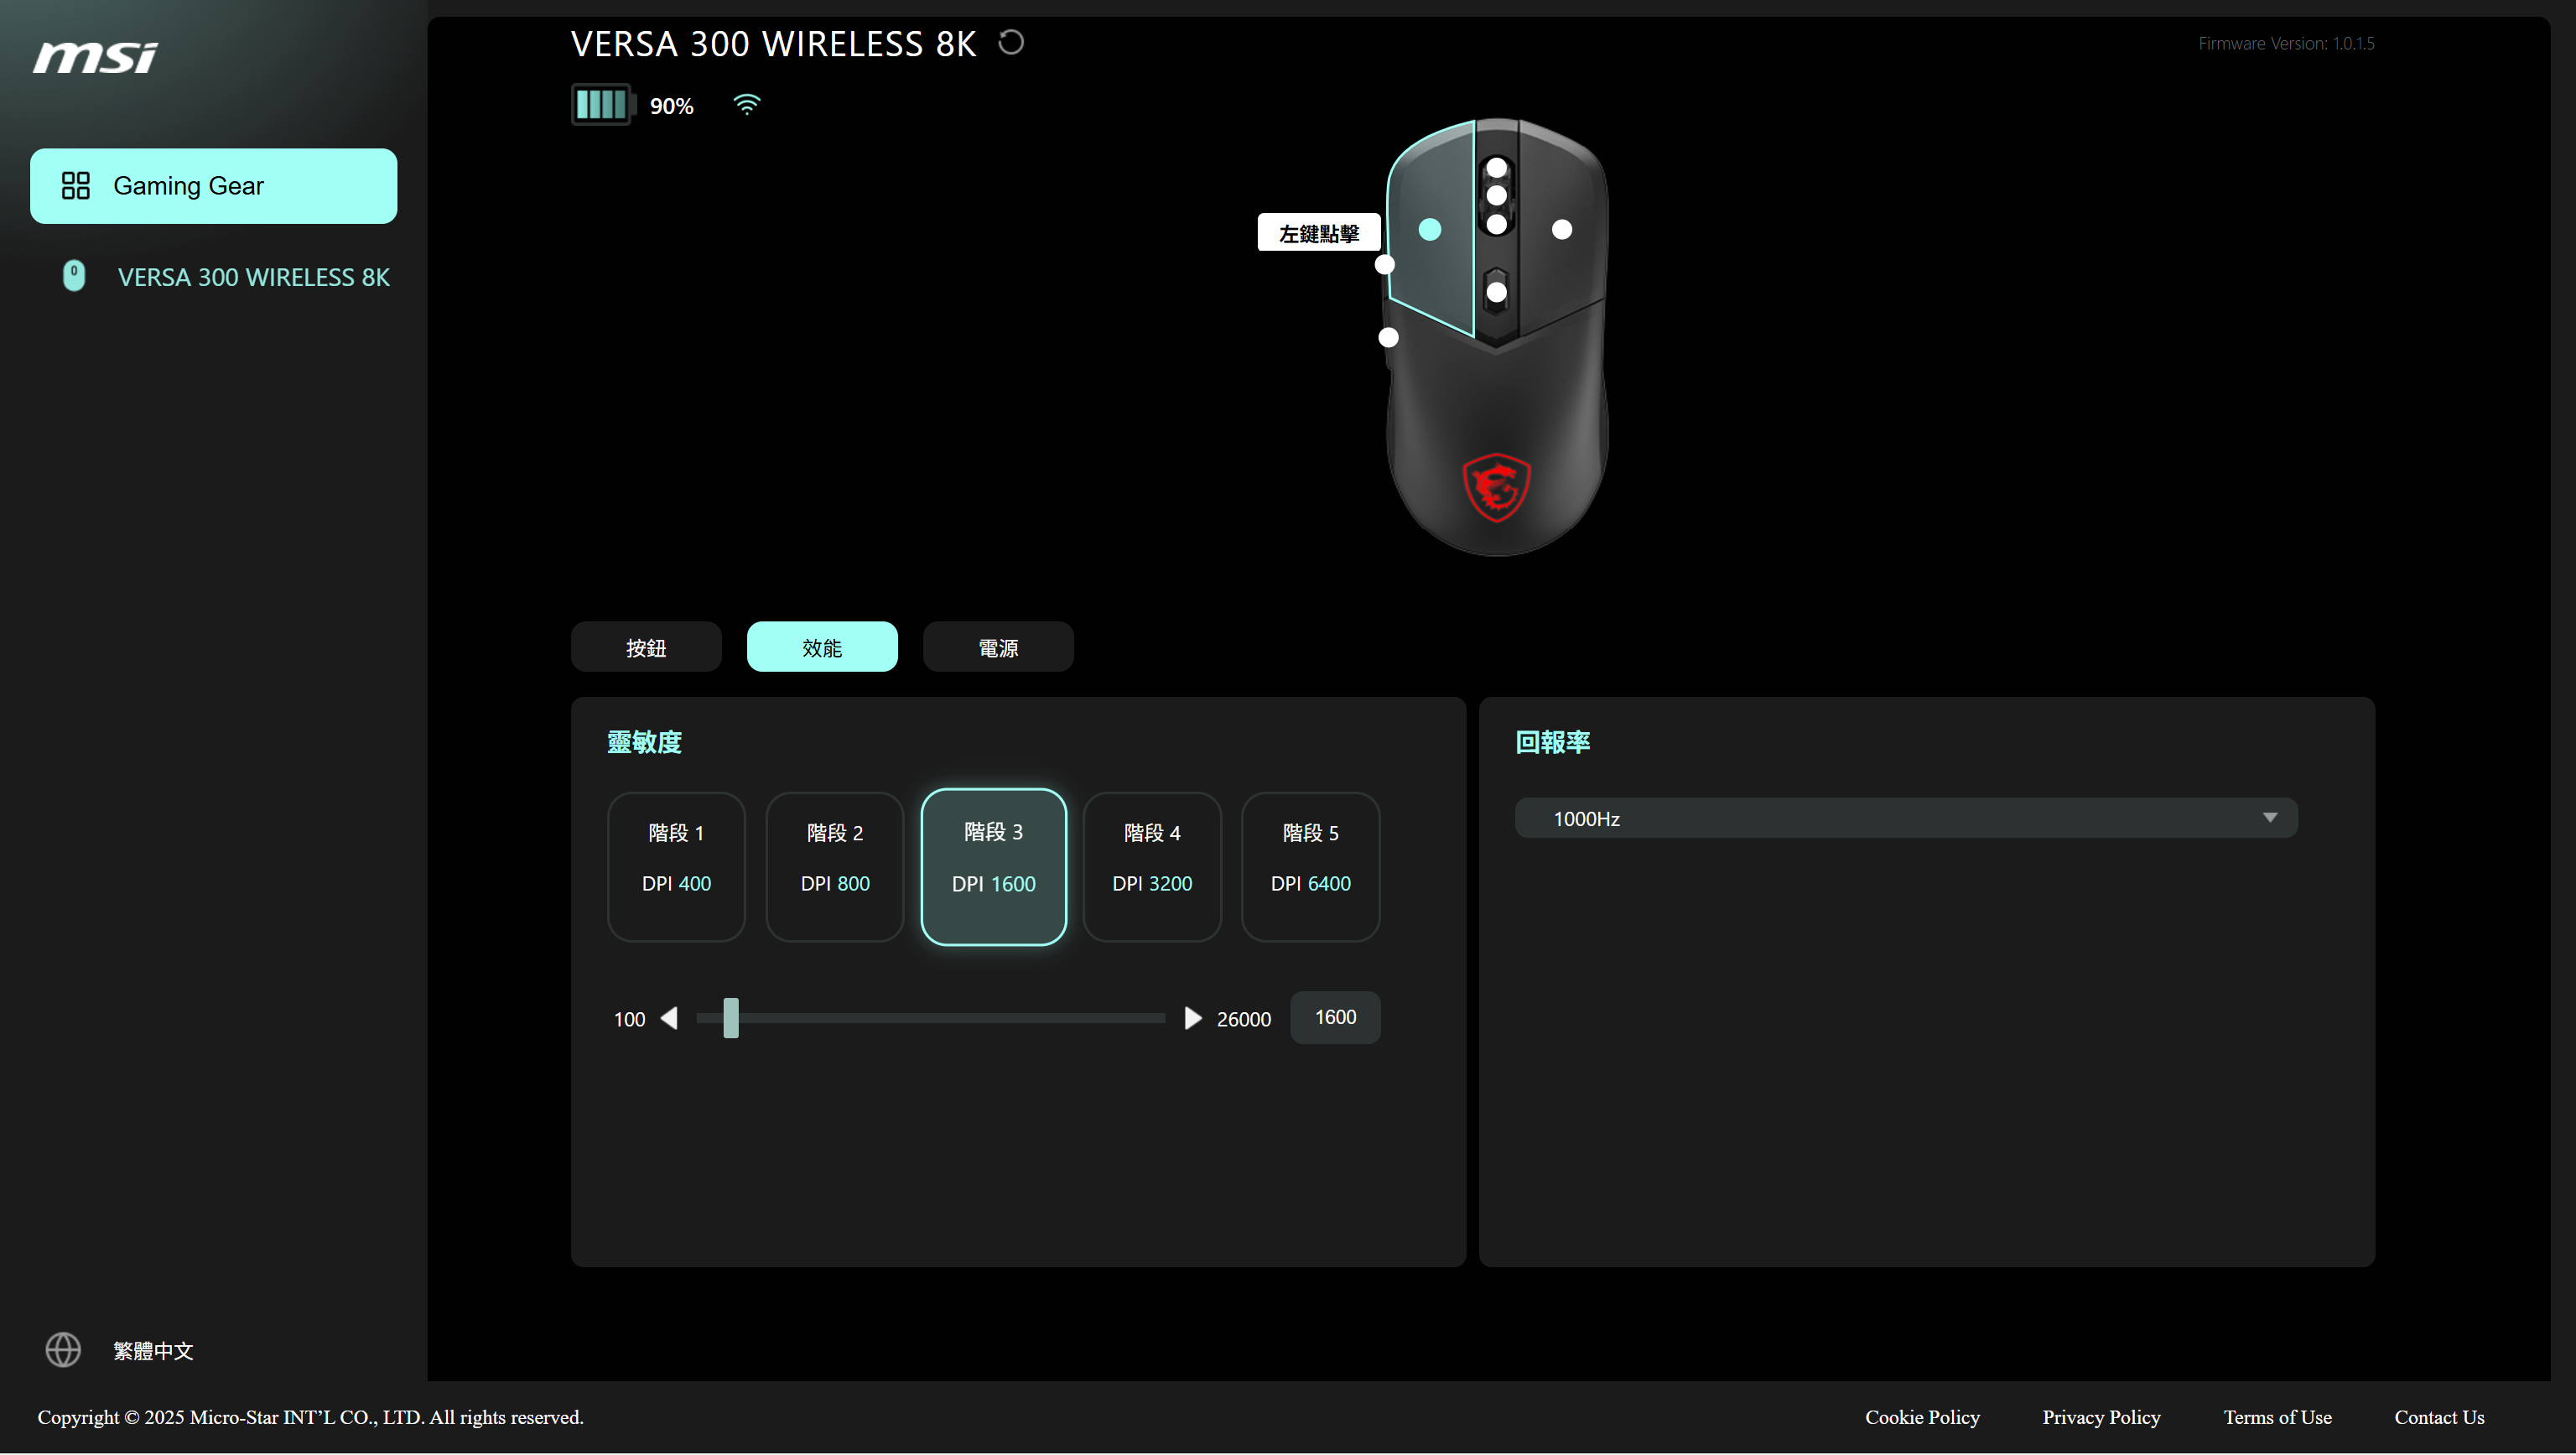Click the slider maximum value 26000
The image size is (2576, 1455).
pos(1243,1019)
